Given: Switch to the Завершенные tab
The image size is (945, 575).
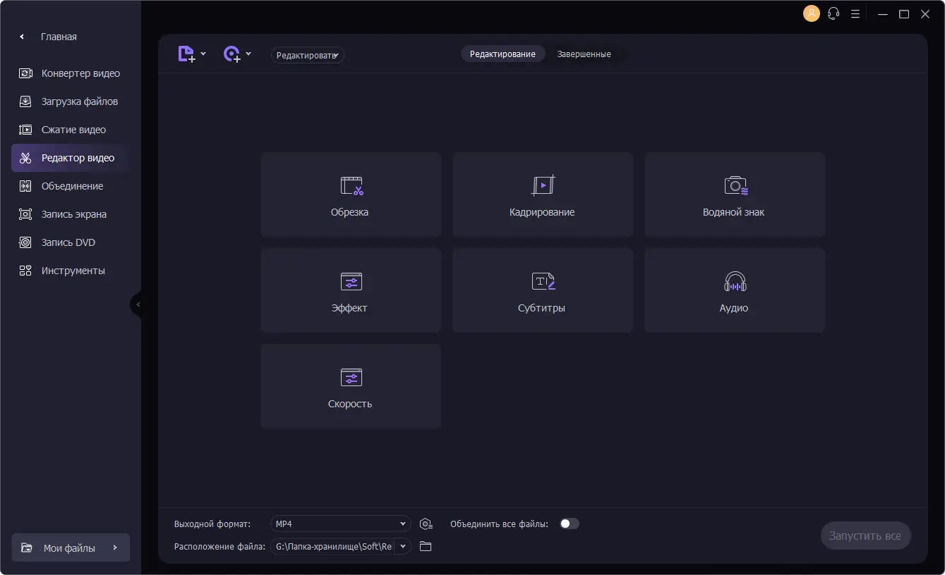Looking at the screenshot, I should tap(584, 54).
